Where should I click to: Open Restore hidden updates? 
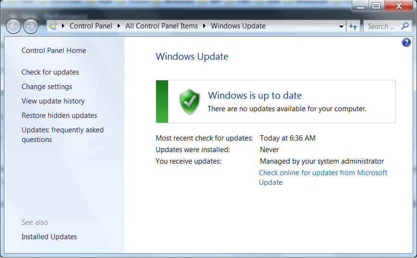[59, 116]
